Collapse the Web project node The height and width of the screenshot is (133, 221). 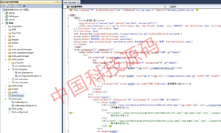tap(2, 23)
